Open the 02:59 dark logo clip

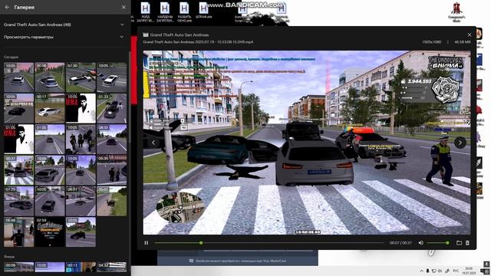[50, 232]
